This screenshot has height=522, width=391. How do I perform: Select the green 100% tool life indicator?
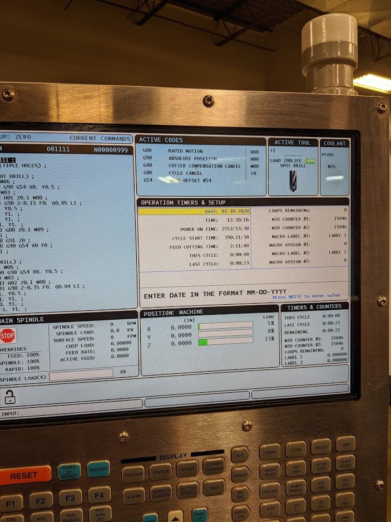(310, 161)
